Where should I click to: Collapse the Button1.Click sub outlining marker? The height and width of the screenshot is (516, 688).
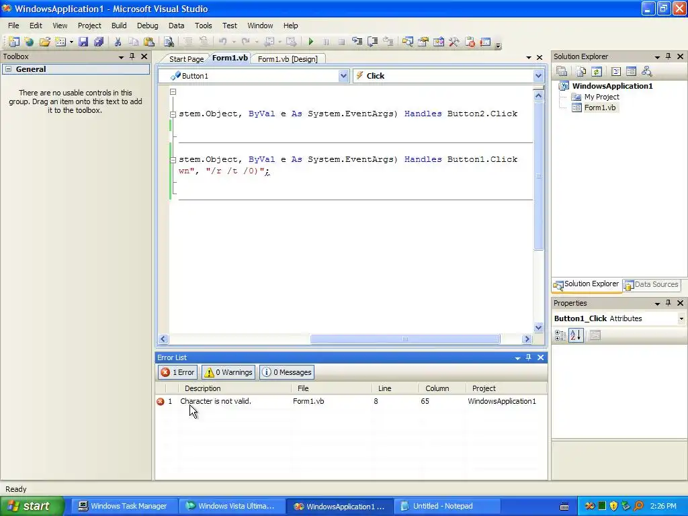point(173,160)
